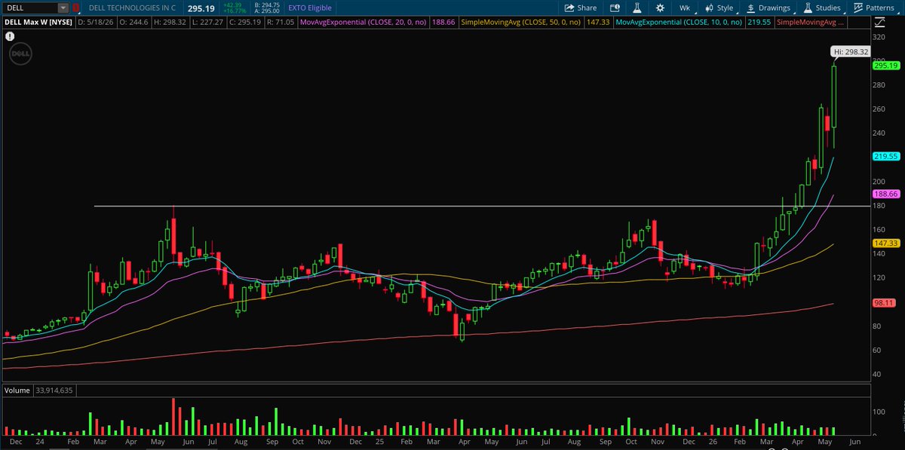Click the Hi: 298.32 price bubble

pos(850,51)
